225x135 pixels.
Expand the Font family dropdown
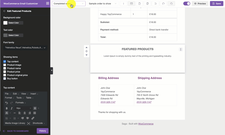tap(25, 48)
